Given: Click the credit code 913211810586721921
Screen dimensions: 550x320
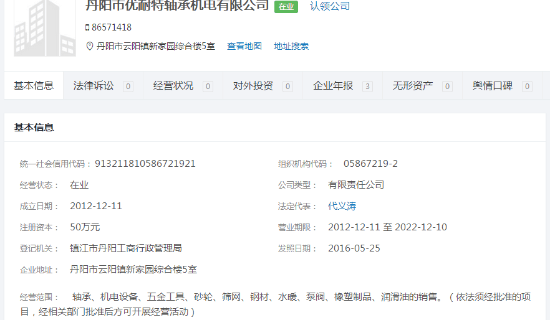Looking at the screenshot, I should 145,164.
